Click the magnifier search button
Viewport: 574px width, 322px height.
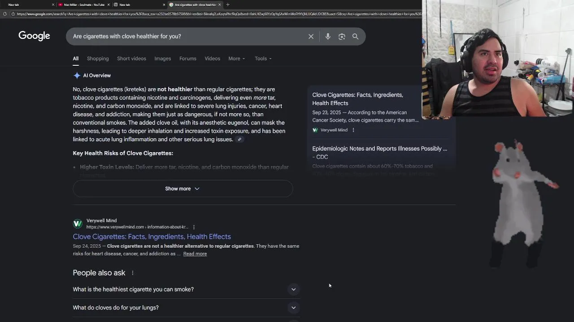[355, 37]
